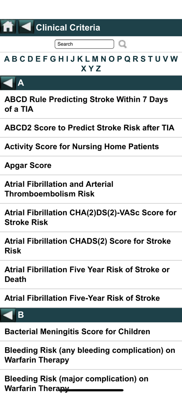Jump to letter M in alphabet index
This screenshot has width=182, height=395.
(95, 59)
